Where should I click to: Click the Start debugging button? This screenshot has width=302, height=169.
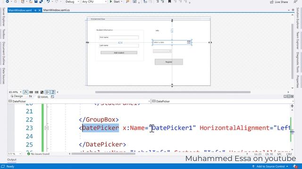click(x=115, y=2)
